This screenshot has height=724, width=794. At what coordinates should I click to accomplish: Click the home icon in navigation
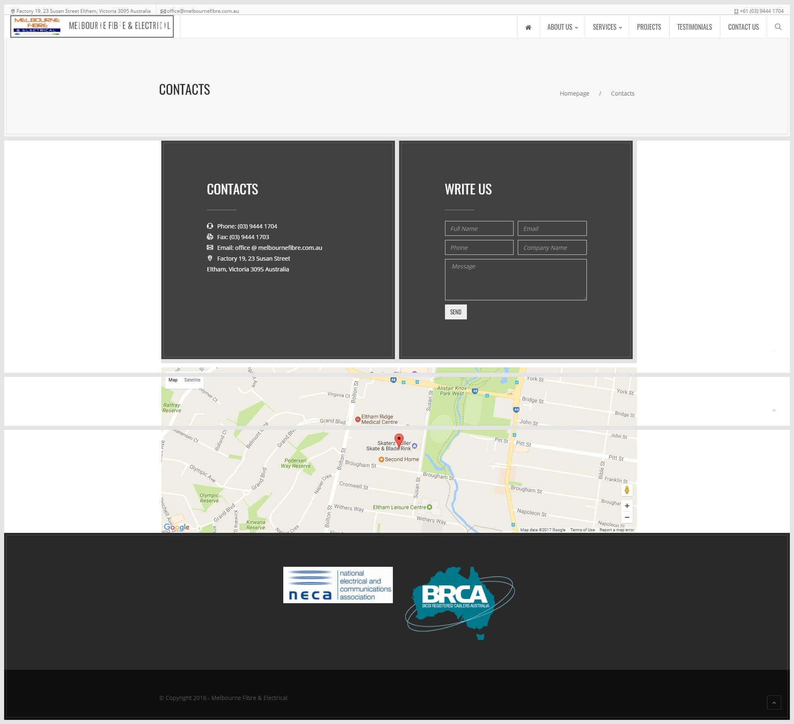[x=528, y=27]
